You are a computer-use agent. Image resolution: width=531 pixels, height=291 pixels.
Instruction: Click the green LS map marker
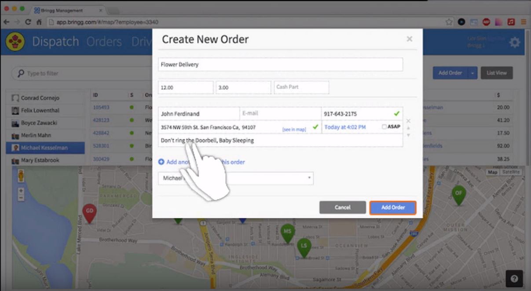[304, 248]
